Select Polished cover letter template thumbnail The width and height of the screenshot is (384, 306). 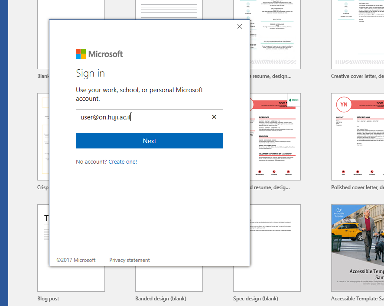tap(358, 137)
